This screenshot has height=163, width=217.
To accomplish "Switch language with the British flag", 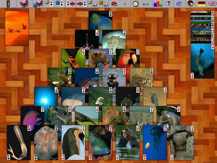I will (212, 4).
